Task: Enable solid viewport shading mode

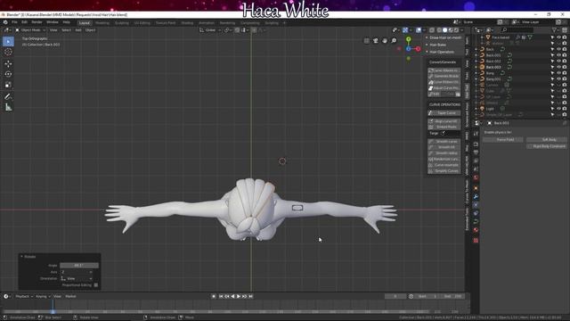Action: pyautogui.click(x=445, y=30)
